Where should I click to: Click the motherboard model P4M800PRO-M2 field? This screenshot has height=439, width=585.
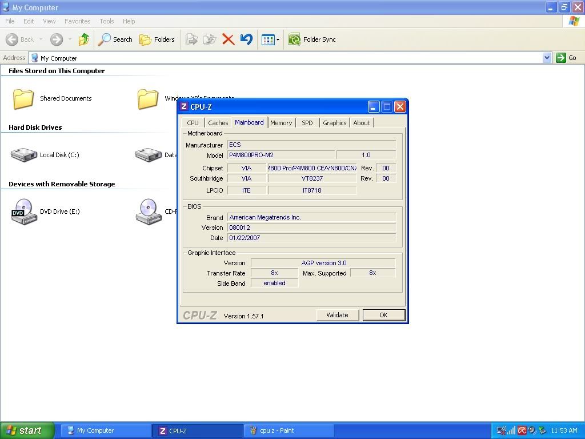click(281, 155)
